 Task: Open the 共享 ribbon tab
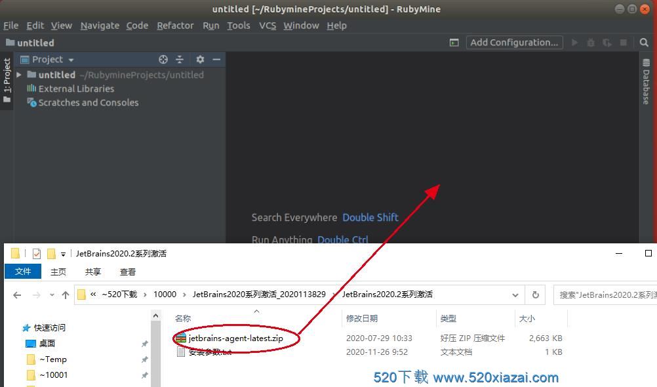tap(93, 272)
